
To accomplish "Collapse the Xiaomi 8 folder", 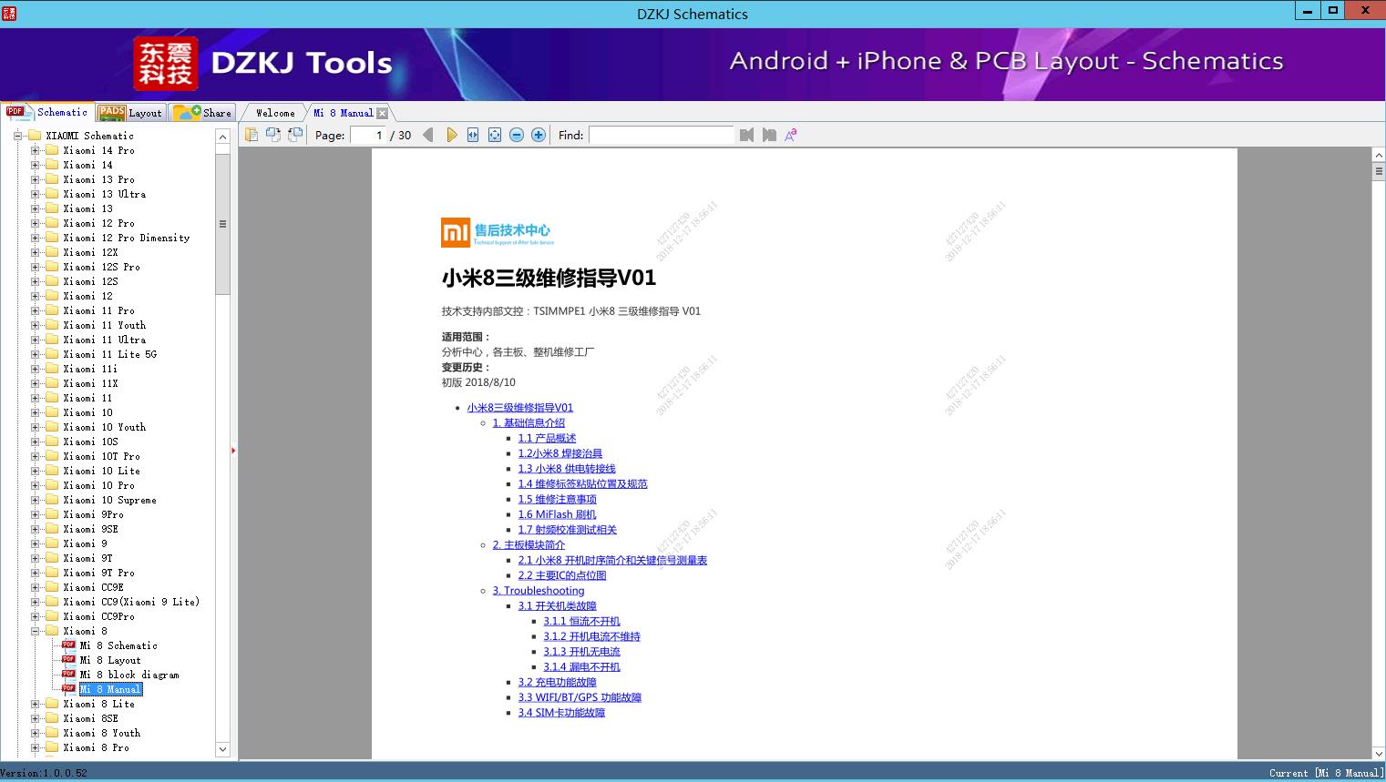I will point(35,631).
